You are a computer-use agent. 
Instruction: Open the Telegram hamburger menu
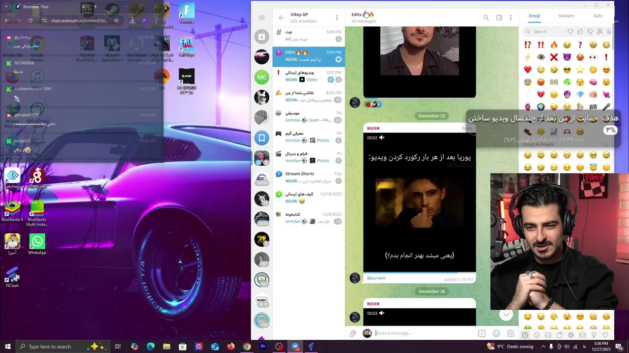(x=261, y=18)
